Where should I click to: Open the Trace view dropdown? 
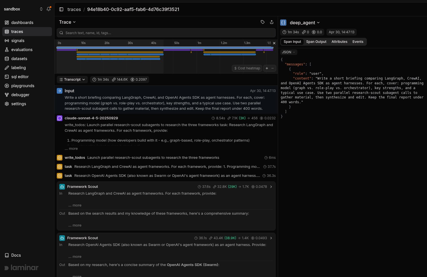pyautogui.click(x=67, y=22)
